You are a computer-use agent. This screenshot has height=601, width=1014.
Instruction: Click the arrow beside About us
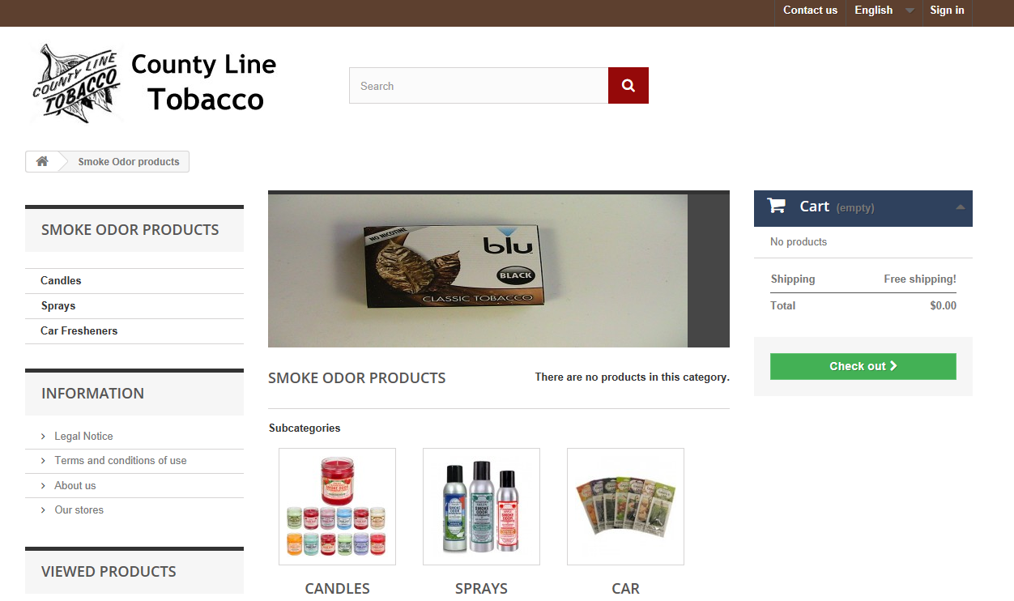(x=43, y=486)
